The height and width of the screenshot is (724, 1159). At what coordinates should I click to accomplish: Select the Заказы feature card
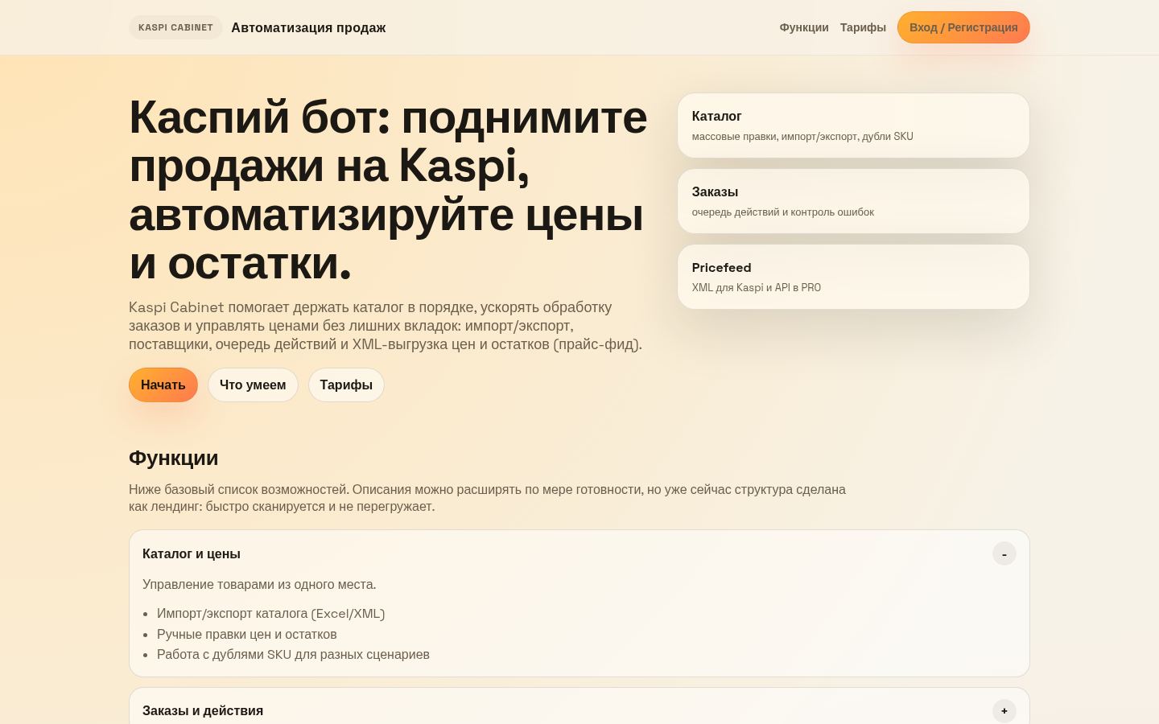pyautogui.click(x=853, y=201)
